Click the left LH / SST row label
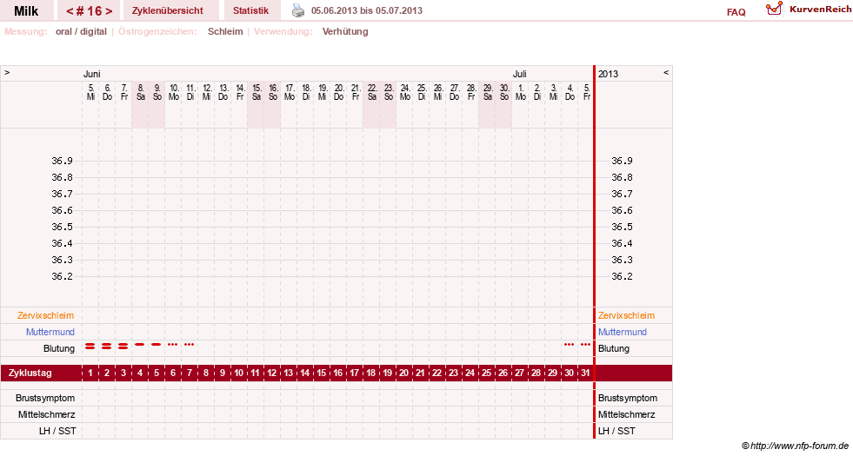 [57, 431]
